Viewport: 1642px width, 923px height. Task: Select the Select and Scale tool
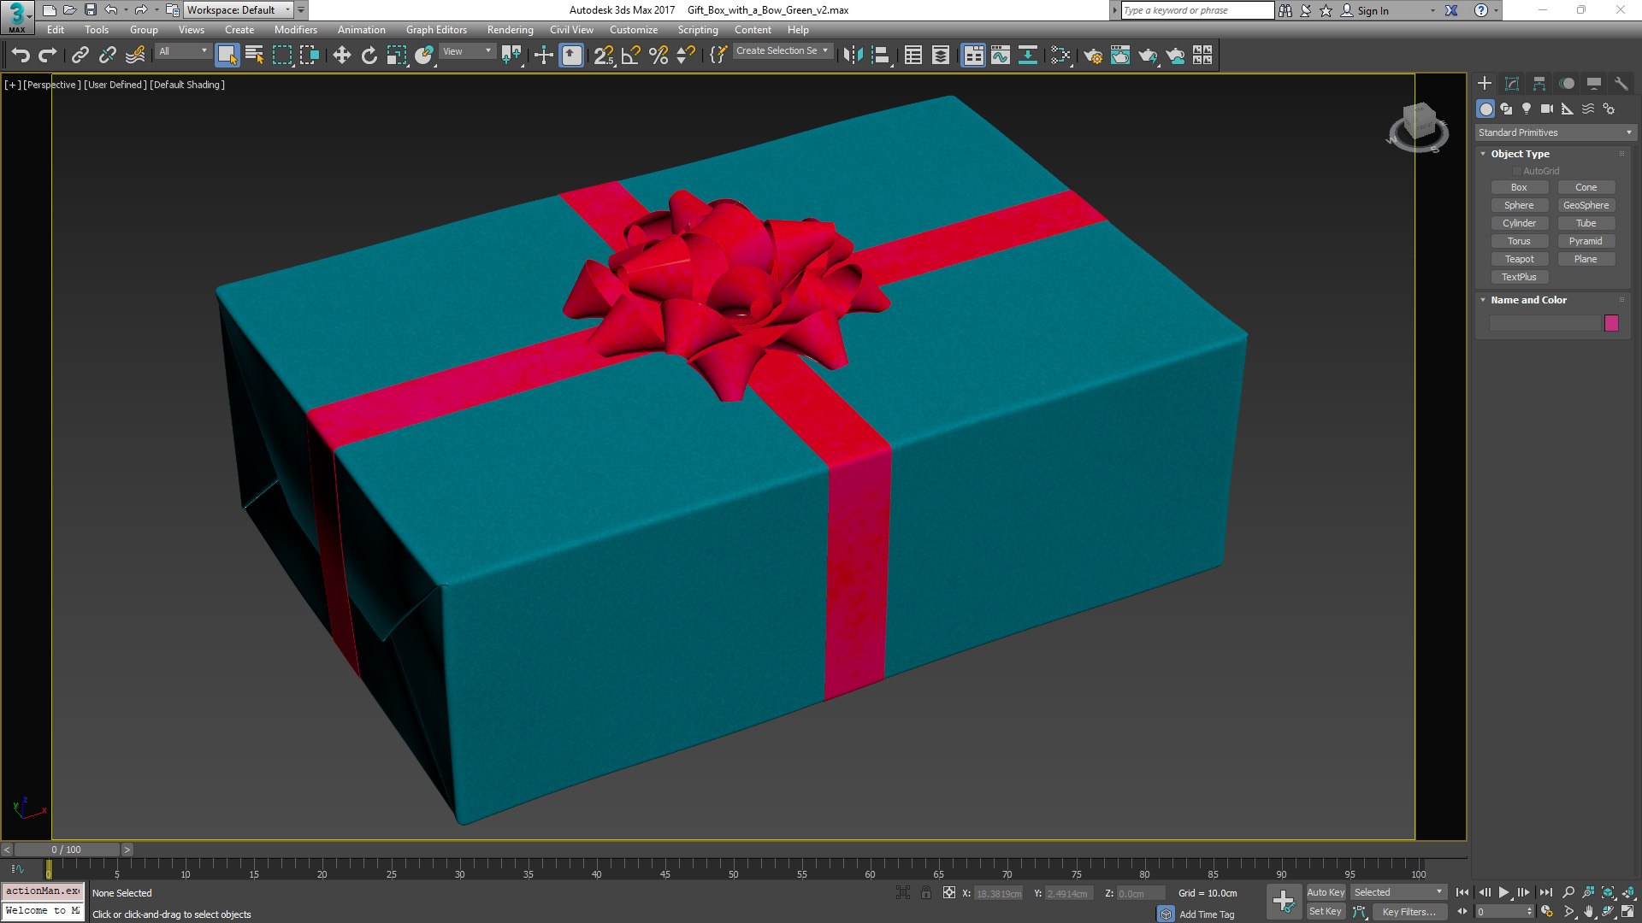pyautogui.click(x=396, y=56)
